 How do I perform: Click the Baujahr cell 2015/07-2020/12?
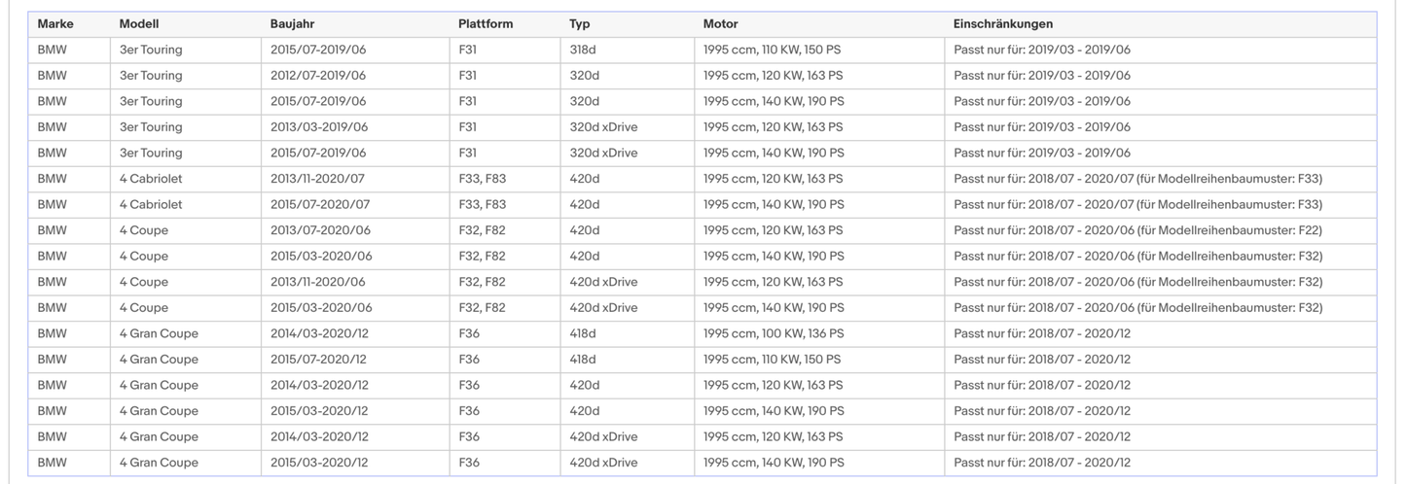tap(319, 360)
